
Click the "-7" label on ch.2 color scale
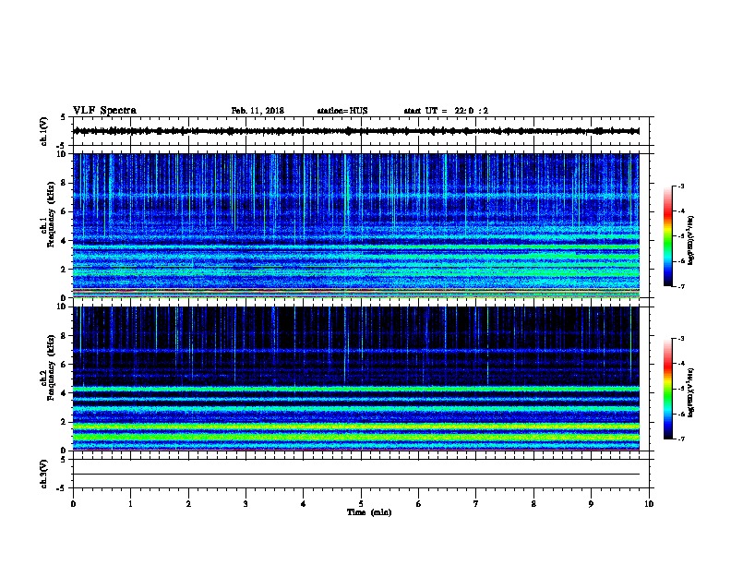click(681, 439)
